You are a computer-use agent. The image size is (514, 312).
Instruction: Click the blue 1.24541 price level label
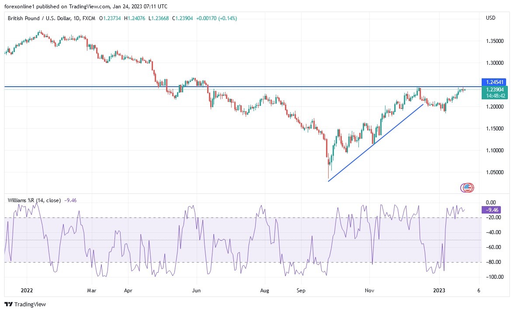pos(495,82)
